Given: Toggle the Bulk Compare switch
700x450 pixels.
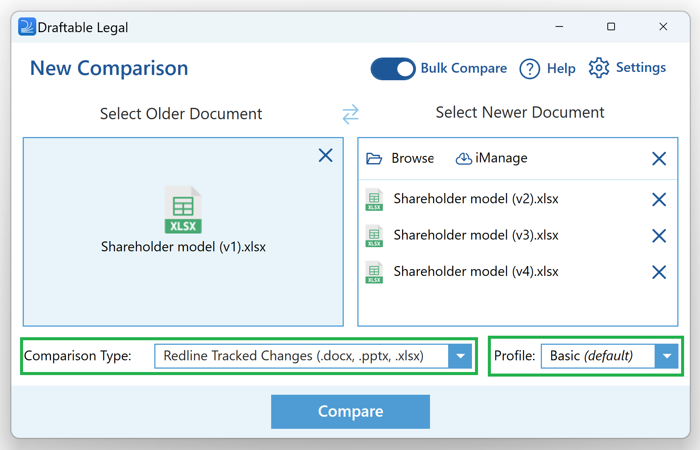Looking at the screenshot, I should tap(393, 69).
